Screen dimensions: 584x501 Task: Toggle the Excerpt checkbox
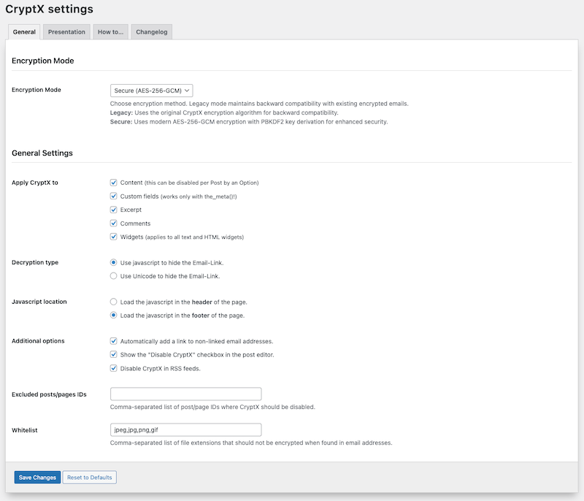pyautogui.click(x=114, y=210)
